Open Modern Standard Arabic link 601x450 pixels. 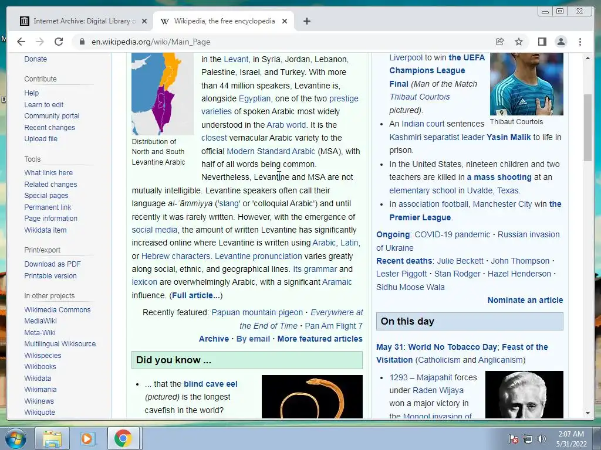click(271, 151)
